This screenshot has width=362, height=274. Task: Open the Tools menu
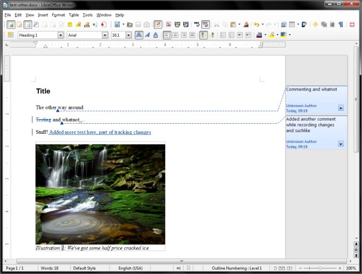pos(88,15)
